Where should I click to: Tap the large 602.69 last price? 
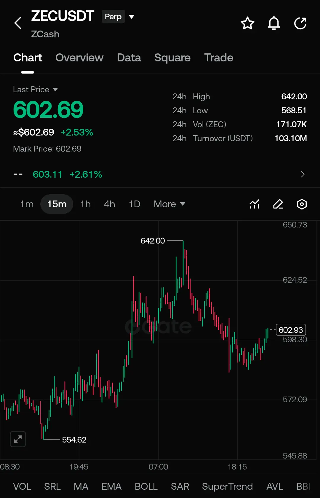coord(48,109)
